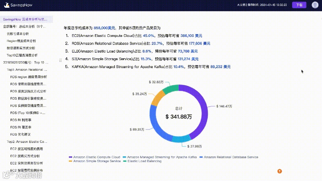Click the orange S3 donut segment
The image size is (322, 181).
click(x=158, y=98)
